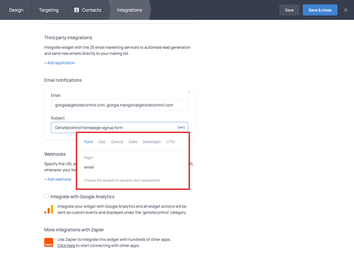Open the Design step

16,10
